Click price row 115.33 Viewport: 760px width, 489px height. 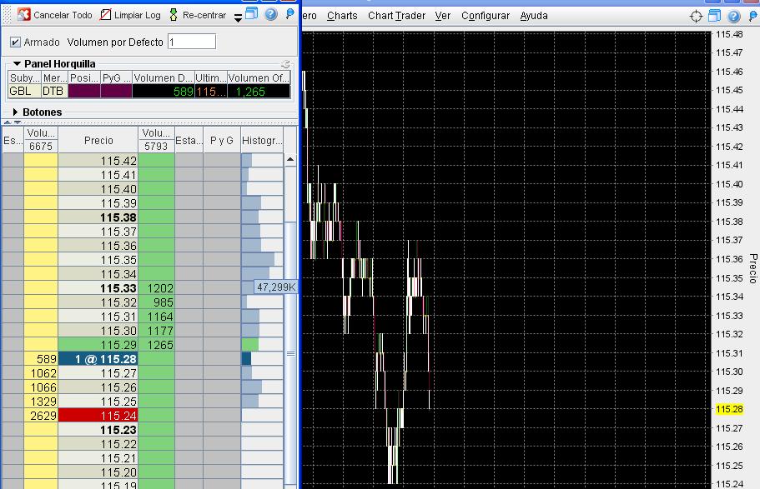98,288
